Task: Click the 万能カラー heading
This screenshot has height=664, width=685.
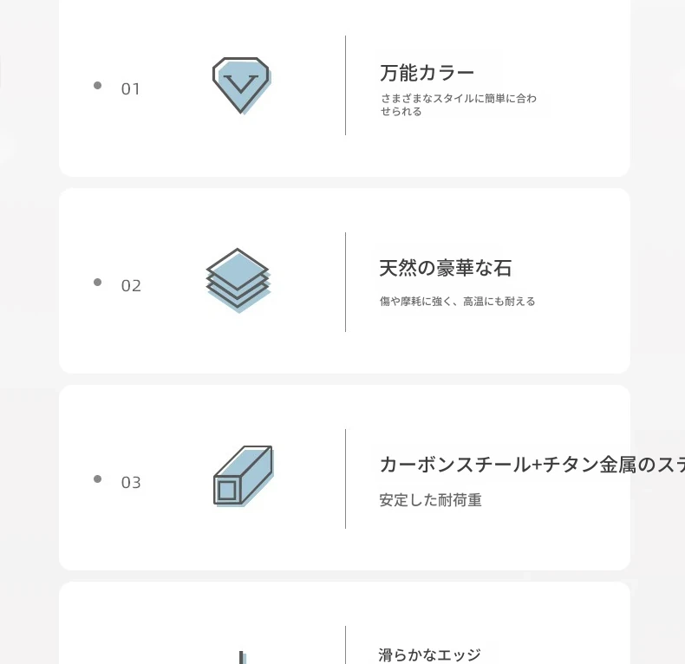Action: pos(427,73)
